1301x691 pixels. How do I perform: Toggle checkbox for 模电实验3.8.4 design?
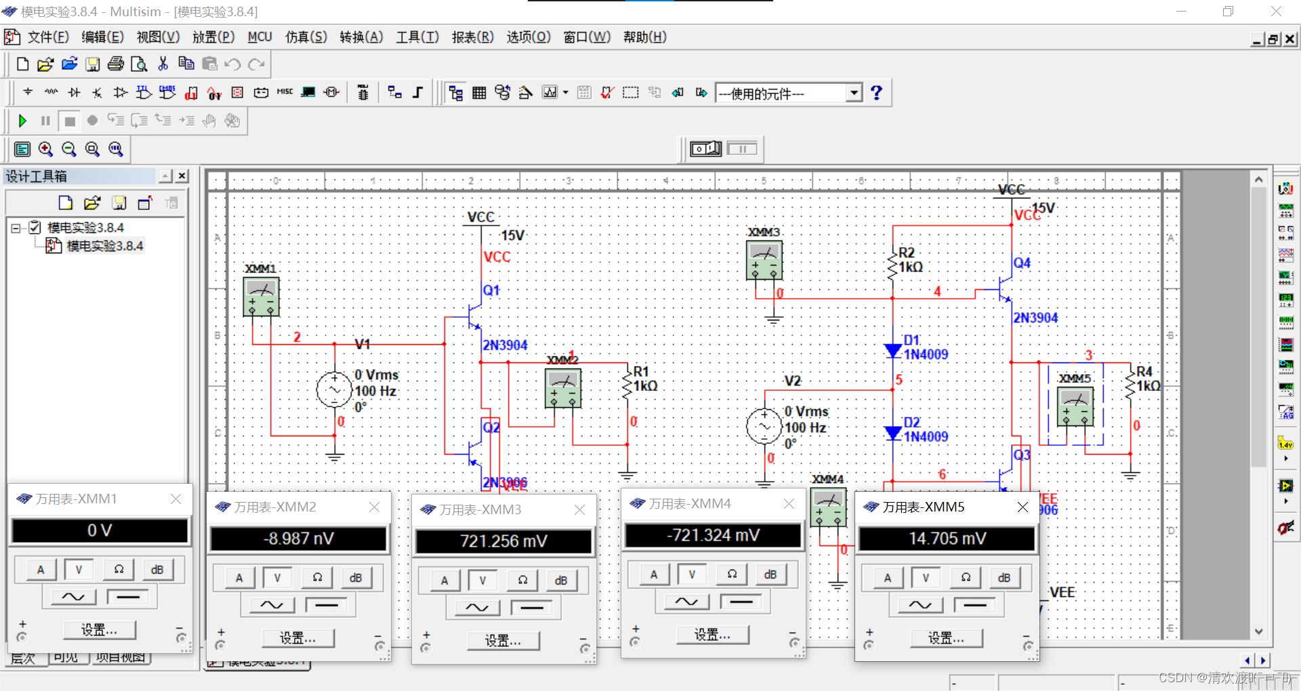tap(35, 228)
